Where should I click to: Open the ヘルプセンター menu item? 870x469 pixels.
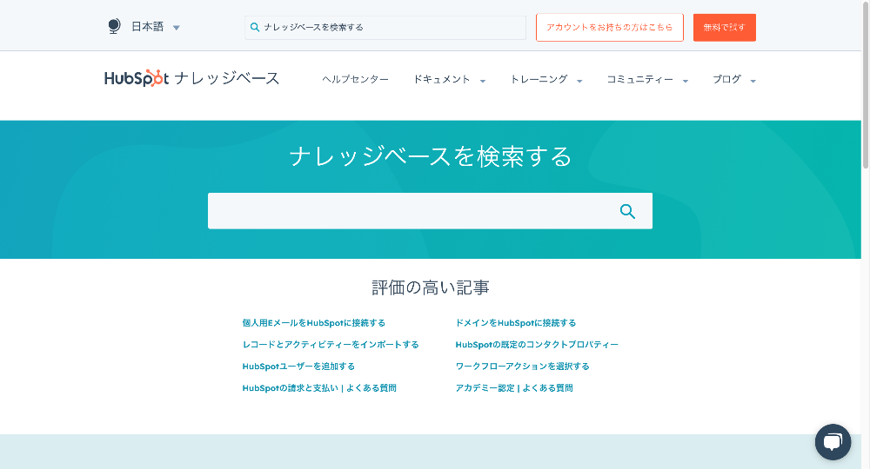tap(355, 79)
